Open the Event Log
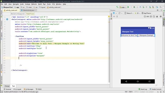This screenshot has width=165, height=93. point(143,89)
